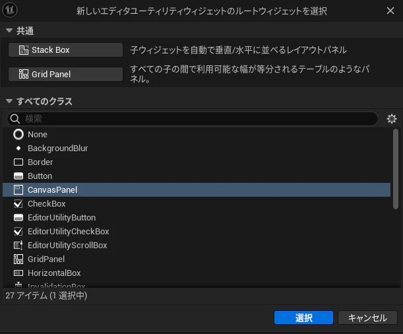Select Border class
The height and width of the screenshot is (334, 403).
point(197,162)
